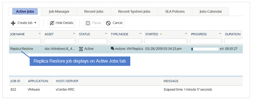The height and width of the screenshot is (105, 257).
Task: Click the Elapsed time message cell
Action: click(188, 90)
